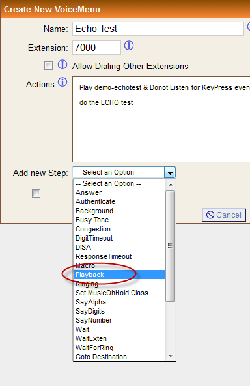Image resolution: width=250 pixels, height=386 pixels.
Task: Click the dropdown list scrollbar thumb
Action: click(171, 246)
